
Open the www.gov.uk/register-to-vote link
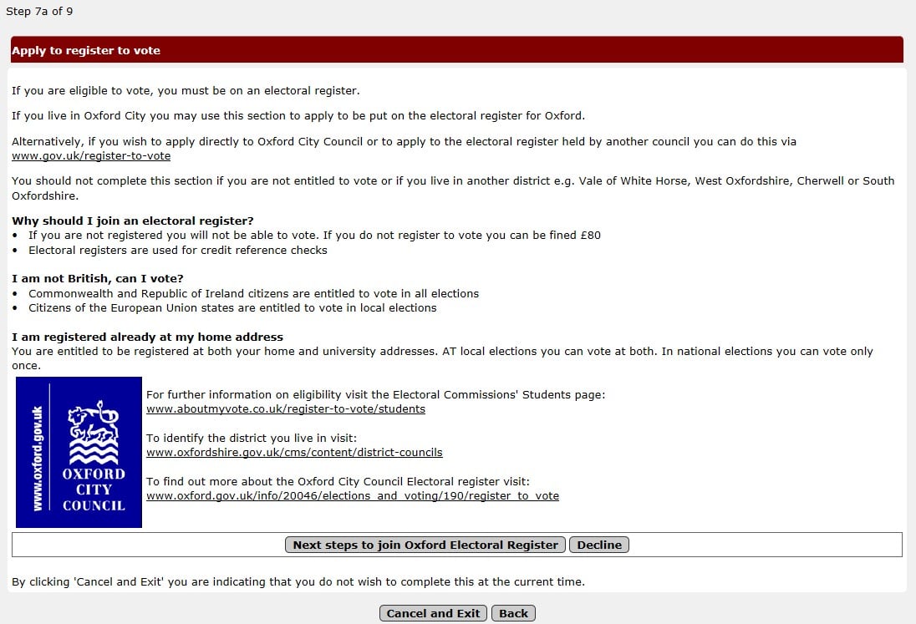(91, 156)
